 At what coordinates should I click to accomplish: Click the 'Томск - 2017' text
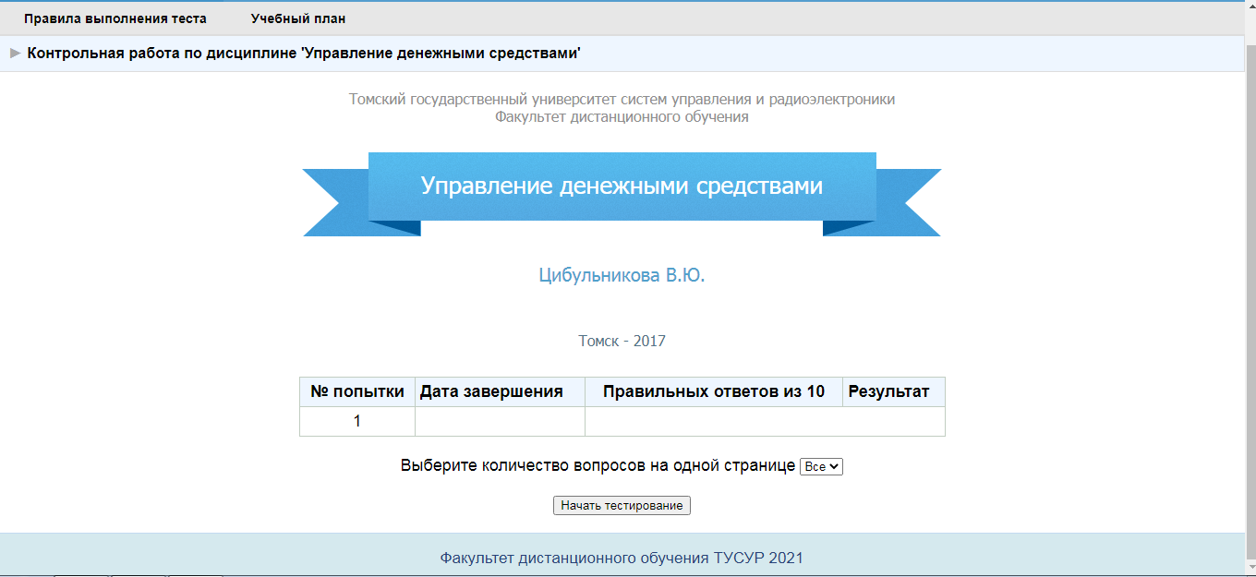(x=622, y=342)
